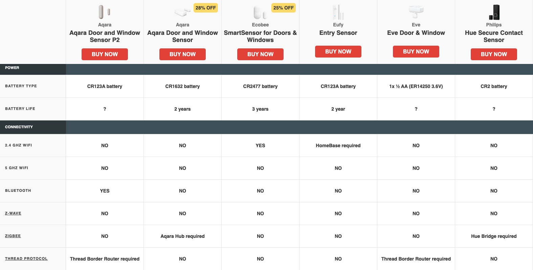The image size is (533, 270).
Task: Select the BATTERY TYPE row label
Action: click(21, 86)
